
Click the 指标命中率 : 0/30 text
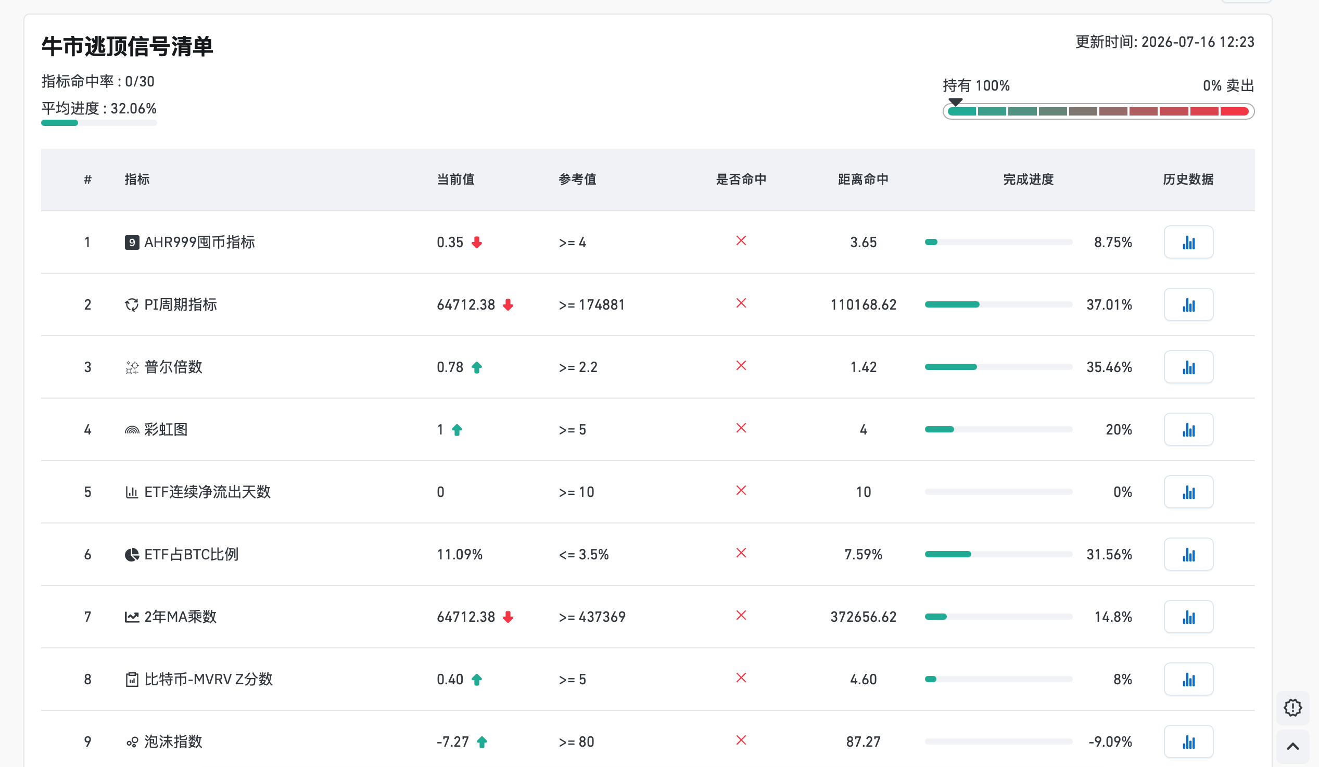(x=98, y=82)
